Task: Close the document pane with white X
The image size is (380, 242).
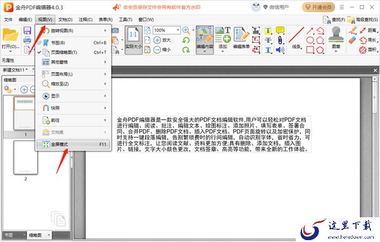Action: click(375, 70)
